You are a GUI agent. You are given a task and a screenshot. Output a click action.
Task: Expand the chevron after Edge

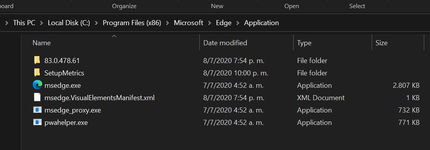pos(238,23)
